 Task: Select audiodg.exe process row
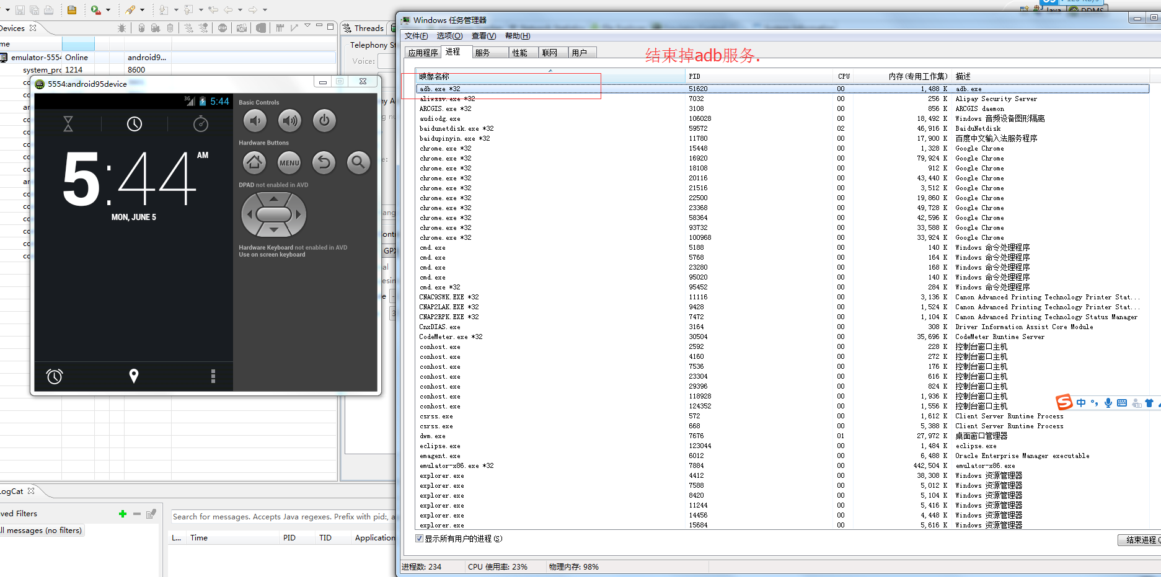(x=782, y=118)
